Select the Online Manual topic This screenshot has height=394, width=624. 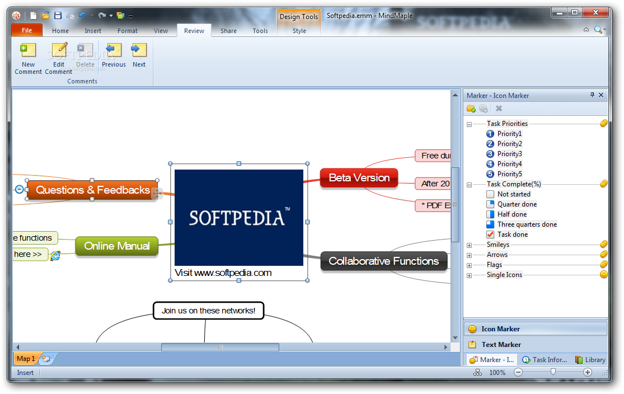(x=116, y=246)
